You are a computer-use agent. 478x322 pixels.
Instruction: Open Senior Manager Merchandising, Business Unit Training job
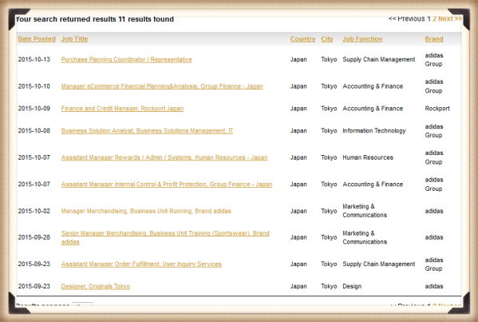[x=165, y=237]
